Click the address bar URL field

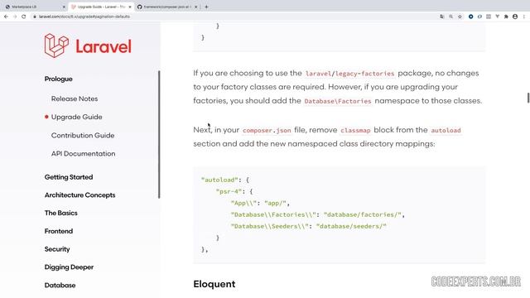(234, 17)
